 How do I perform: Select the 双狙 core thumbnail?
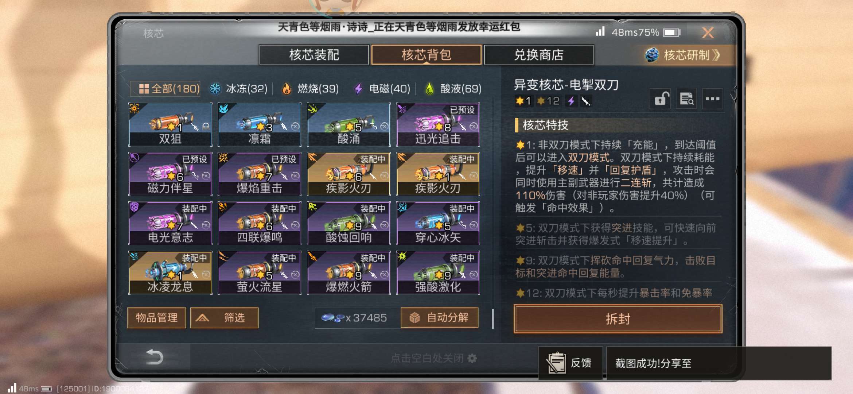(x=170, y=125)
